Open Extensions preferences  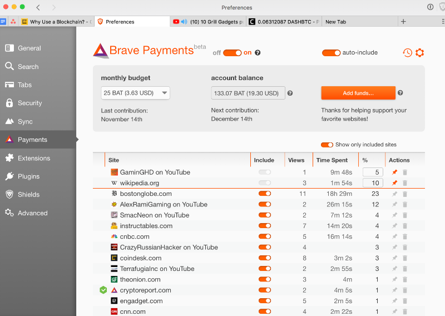tap(38, 158)
